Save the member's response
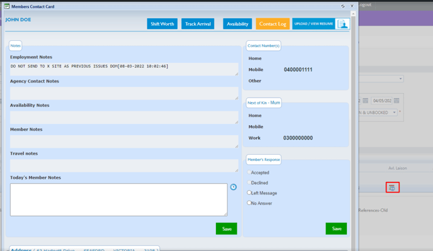 coord(336,228)
